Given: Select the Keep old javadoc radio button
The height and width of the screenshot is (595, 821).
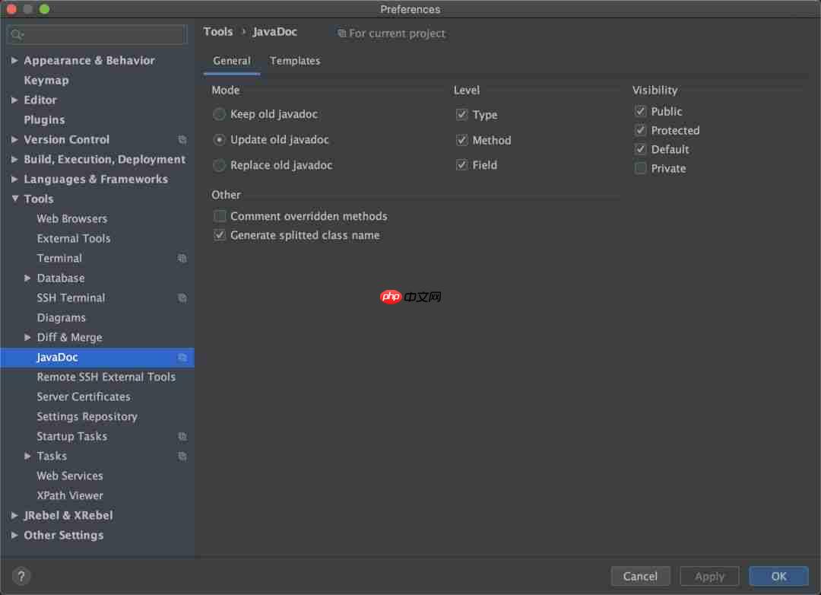Looking at the screenshot, I should pyautogui.click(x=219, y=114).
